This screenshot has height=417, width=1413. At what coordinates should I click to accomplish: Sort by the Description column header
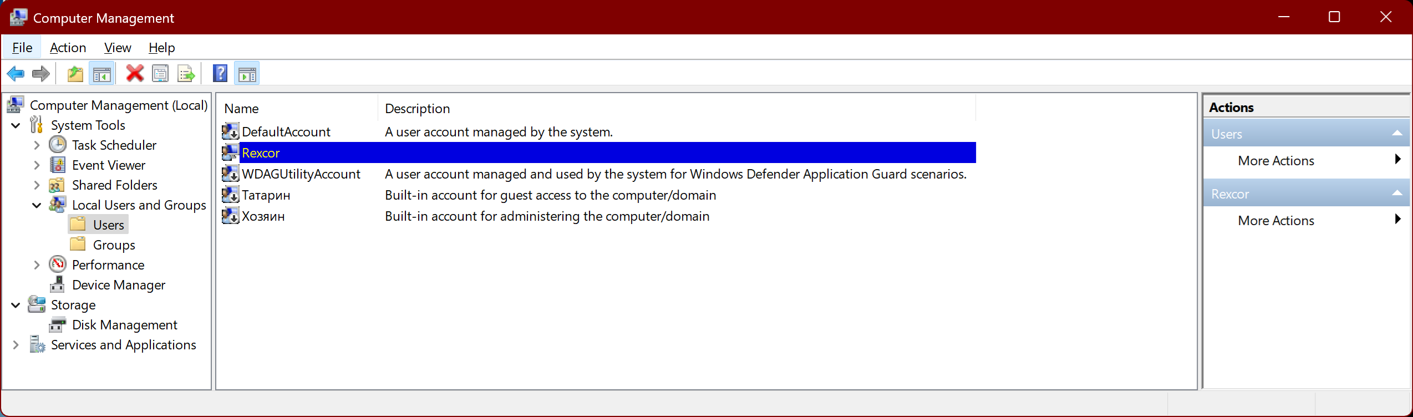point(677,108)
